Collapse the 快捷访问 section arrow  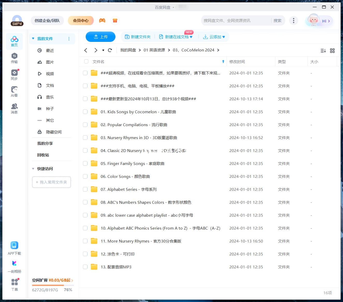click(x=33, y=169)
